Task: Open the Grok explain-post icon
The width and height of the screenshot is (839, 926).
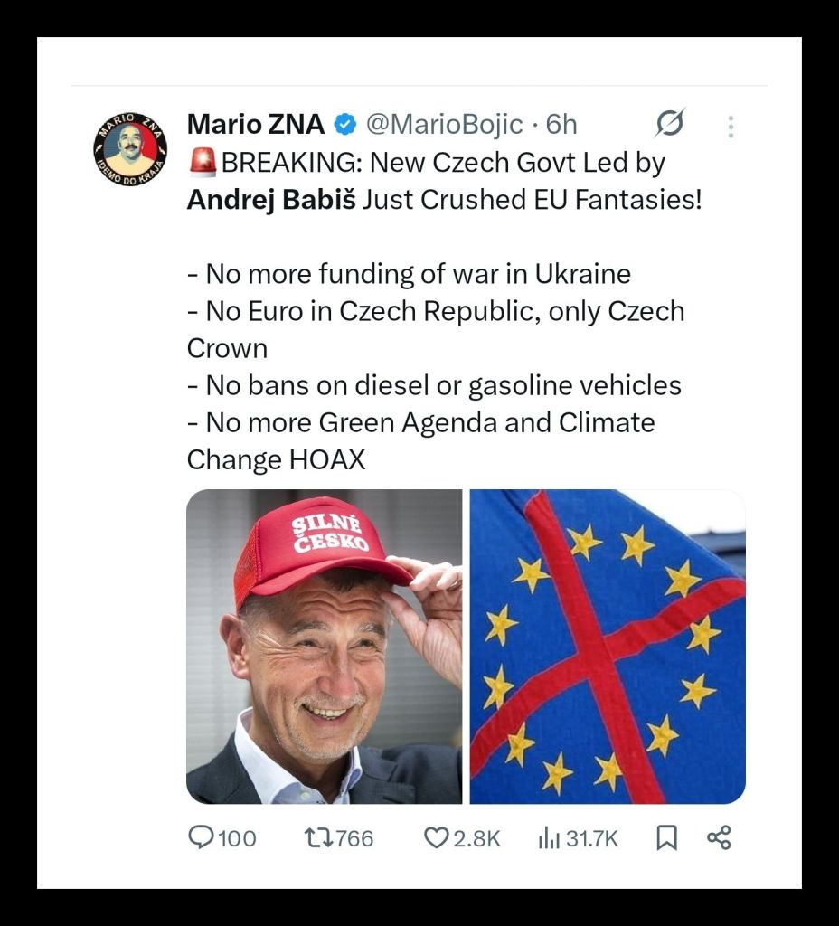Action: click(670, 124)
